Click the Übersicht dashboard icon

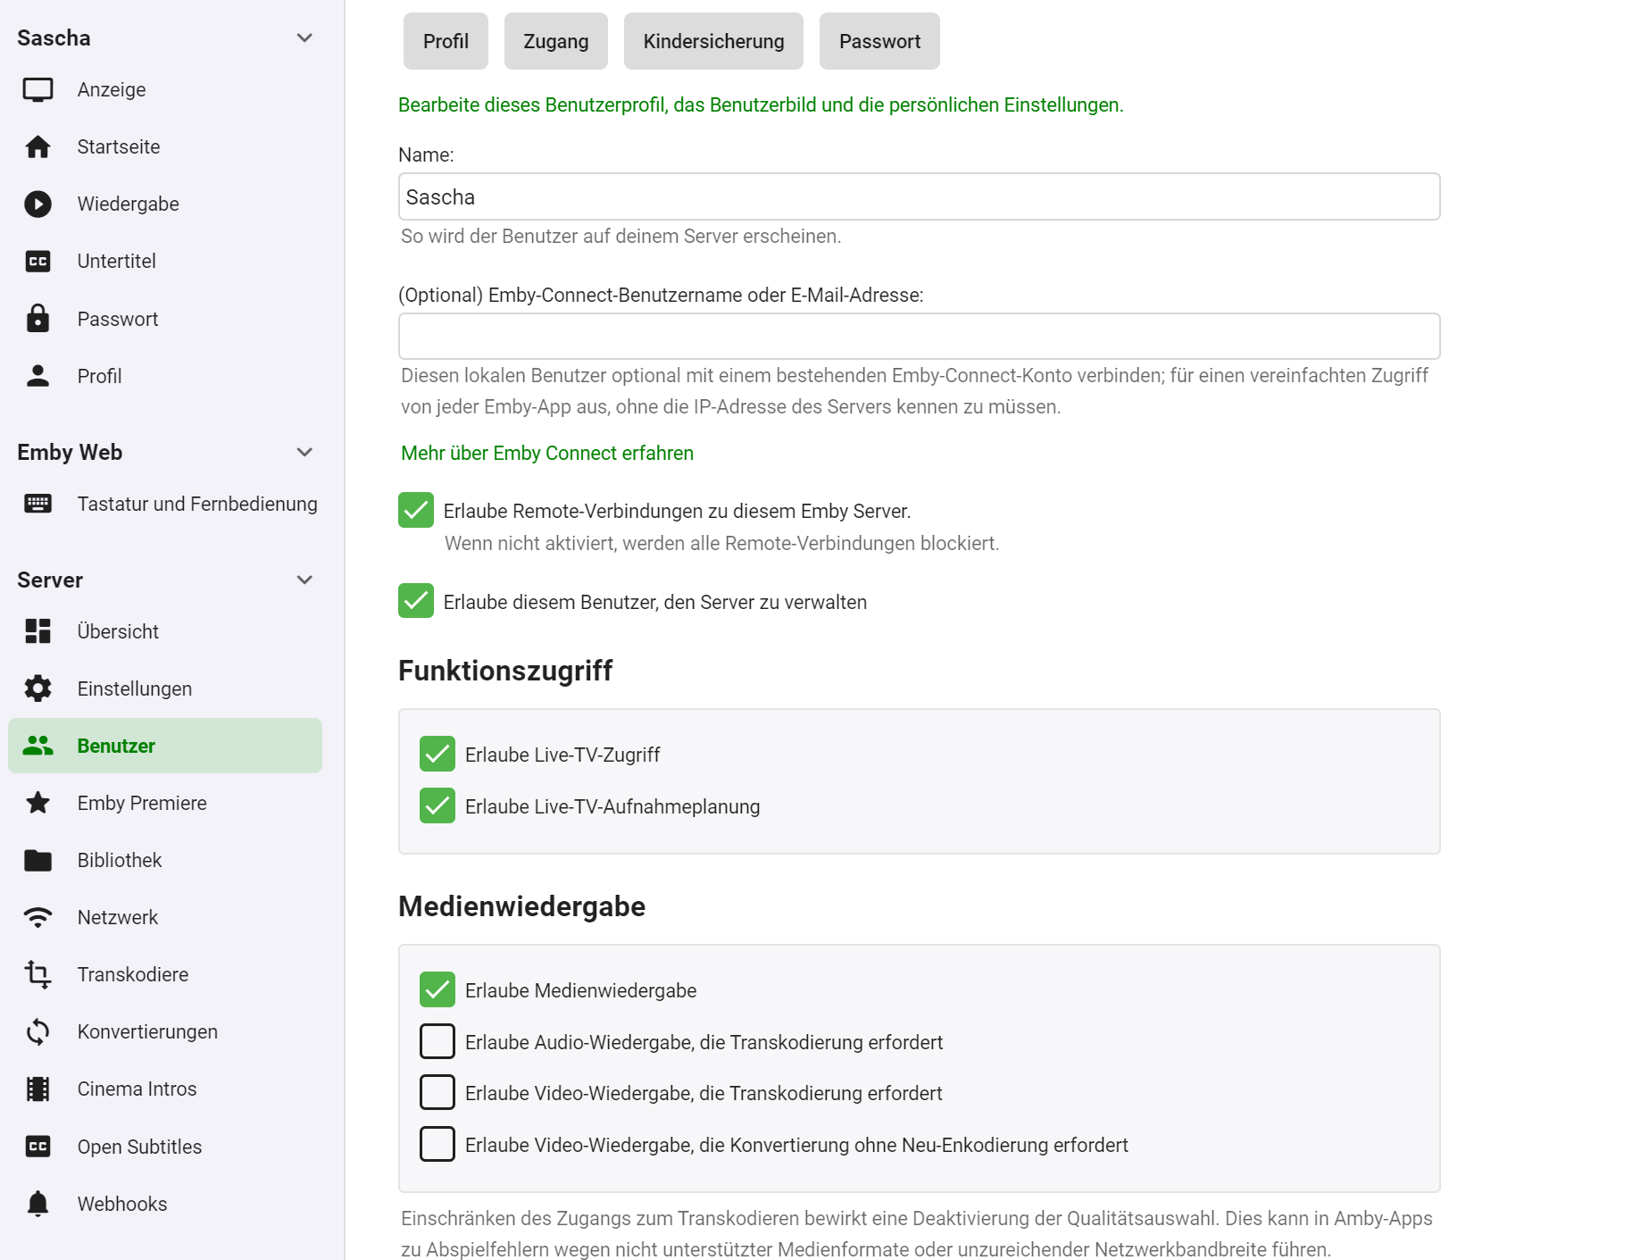pyautogui.click(x=37, y=631)
